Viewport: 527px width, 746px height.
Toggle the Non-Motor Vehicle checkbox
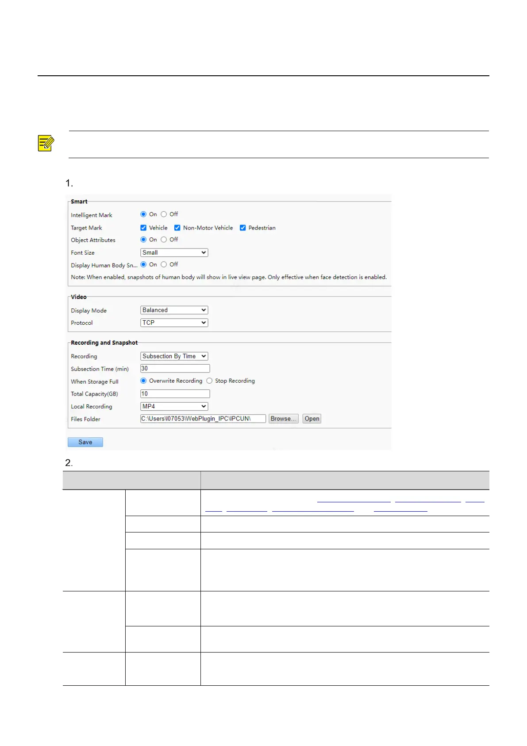tap(177, 228)
